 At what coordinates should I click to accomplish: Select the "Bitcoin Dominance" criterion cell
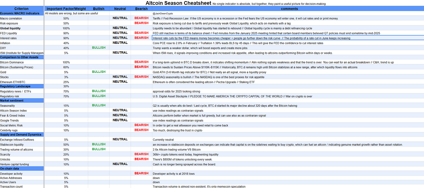click(x=22, y=62)
